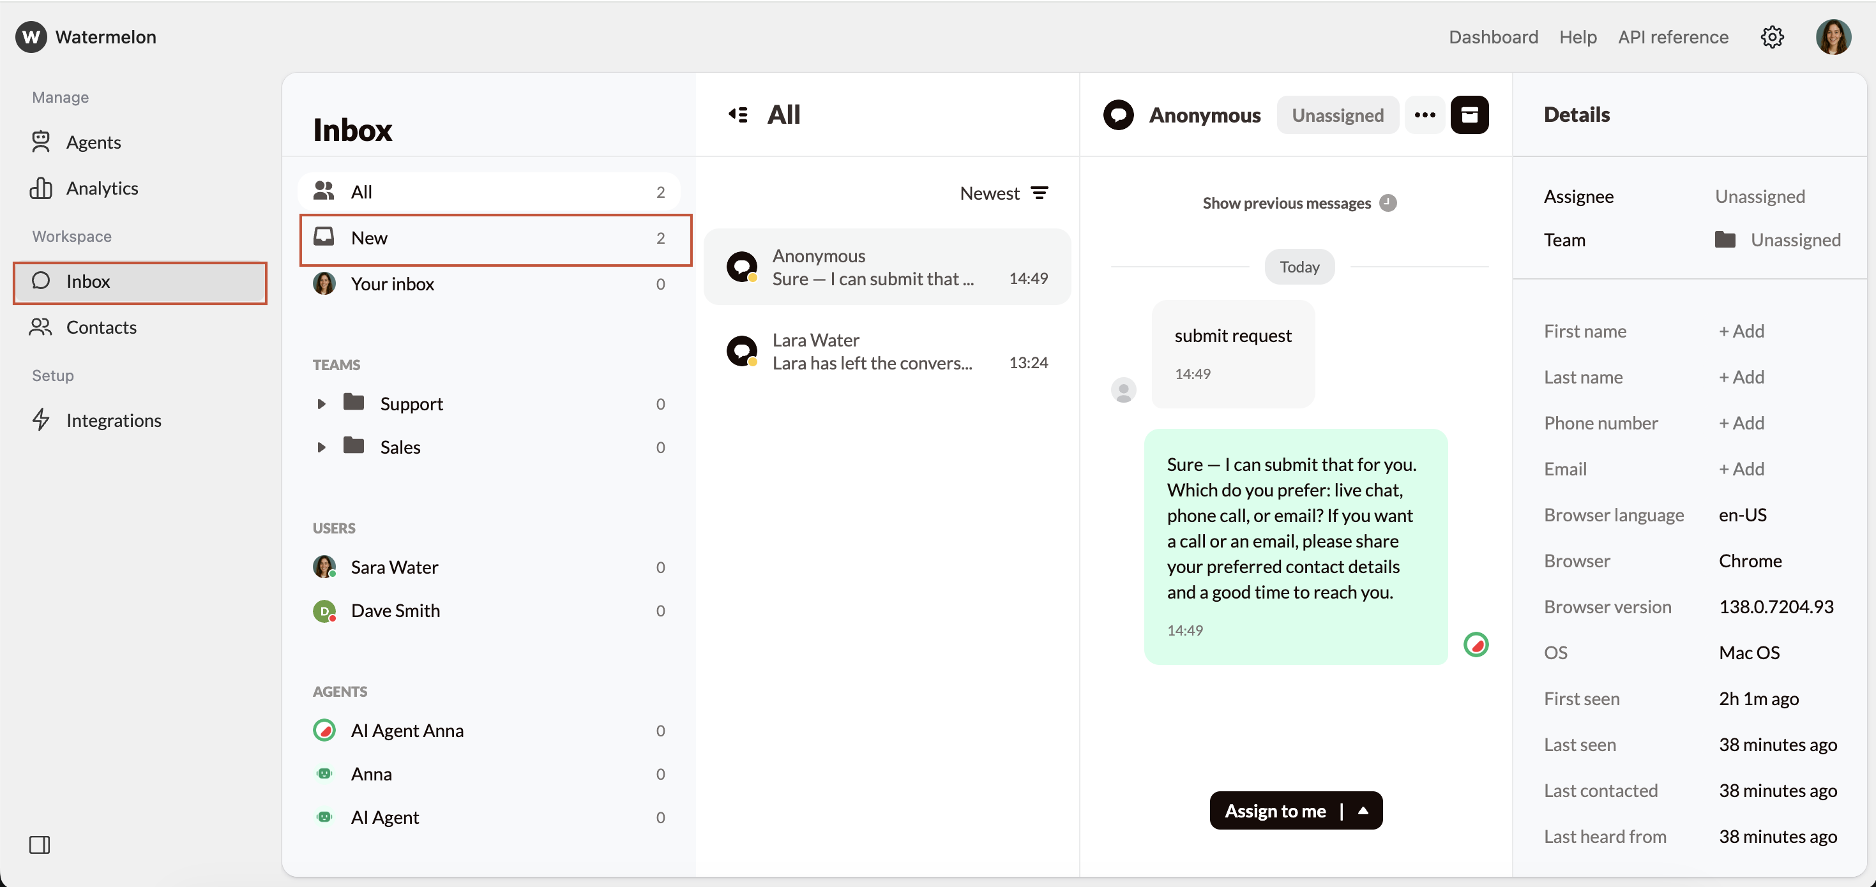Open conversation options via the ellipsis icon

click(1425, 114)
